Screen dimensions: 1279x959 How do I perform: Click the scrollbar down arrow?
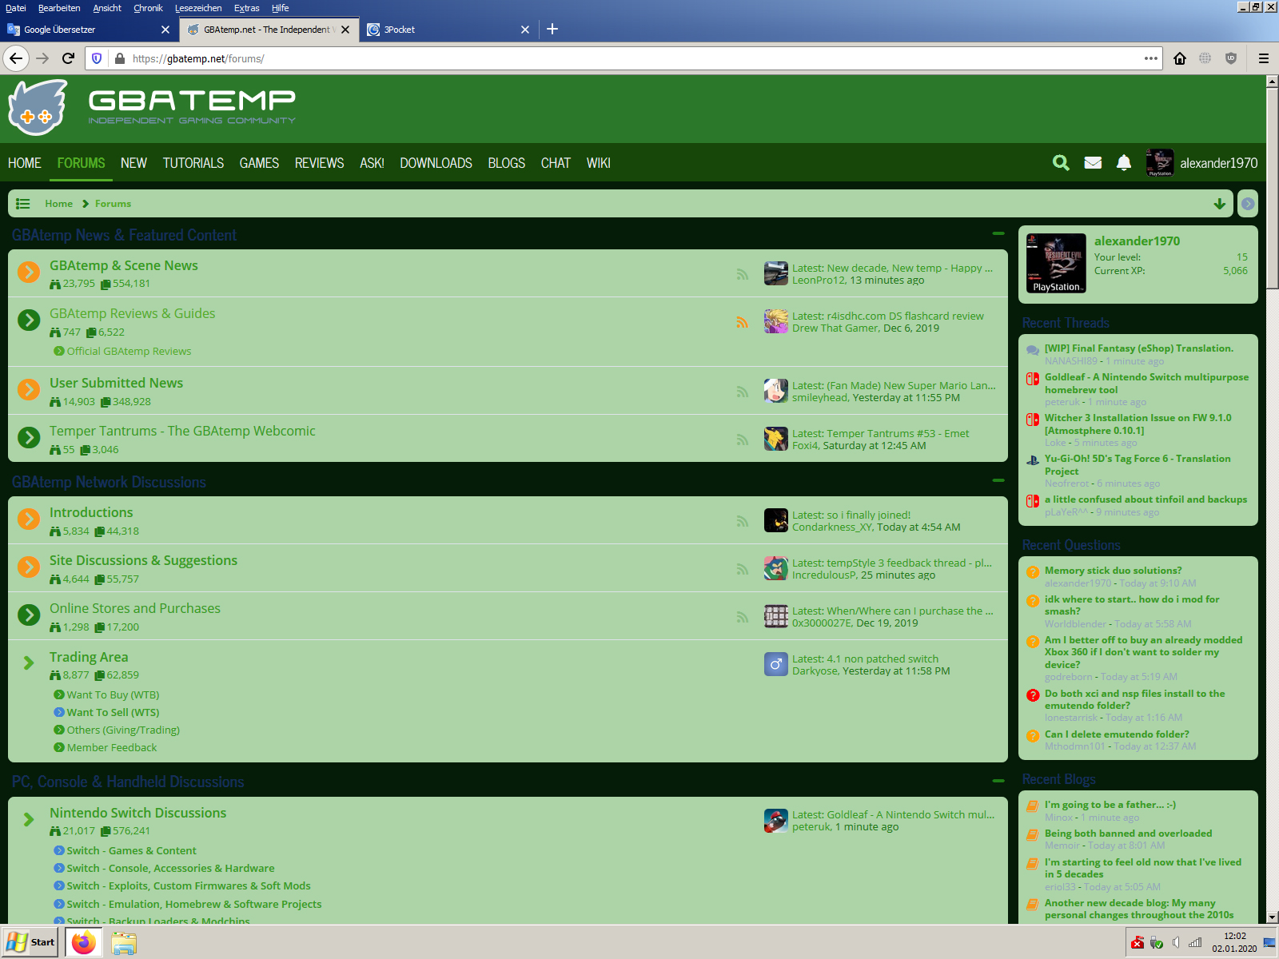[1272, 917]
